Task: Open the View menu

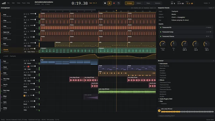Action: pyautogui.click(x=18, y=3)
